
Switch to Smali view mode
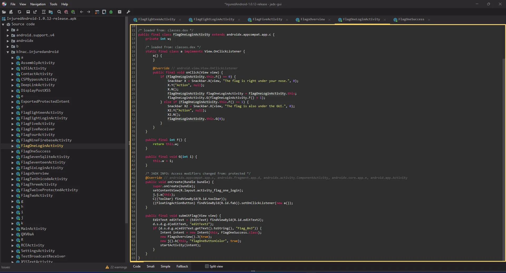coord(150,266)
